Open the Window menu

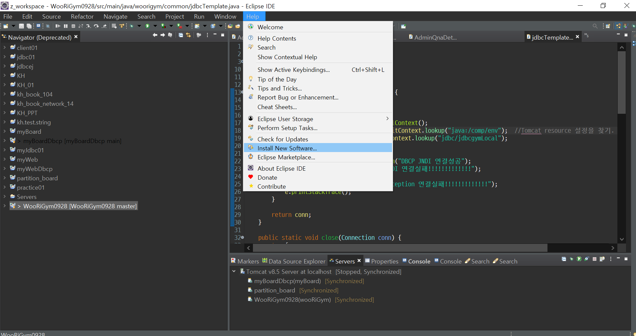pos(225,16)
